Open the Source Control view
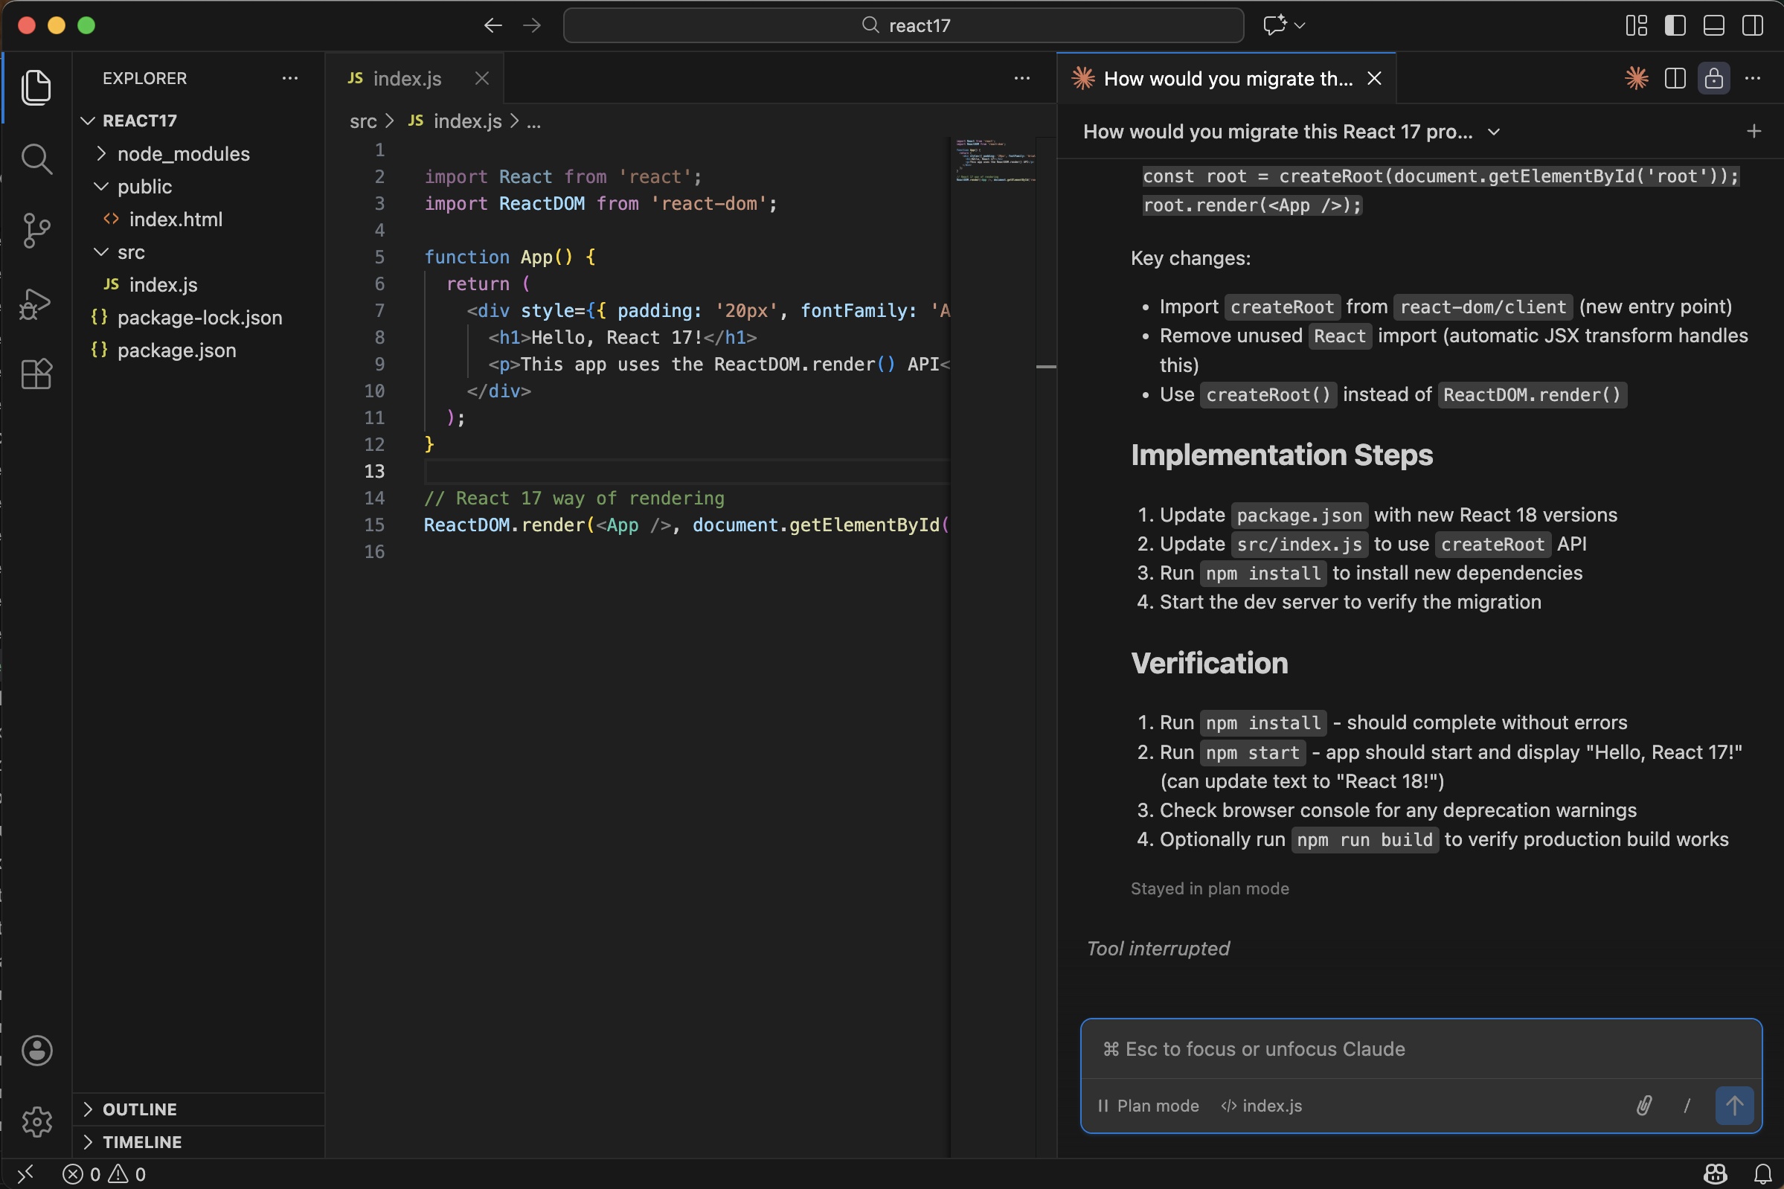The image size is (1784, 1189). [36, 231]
